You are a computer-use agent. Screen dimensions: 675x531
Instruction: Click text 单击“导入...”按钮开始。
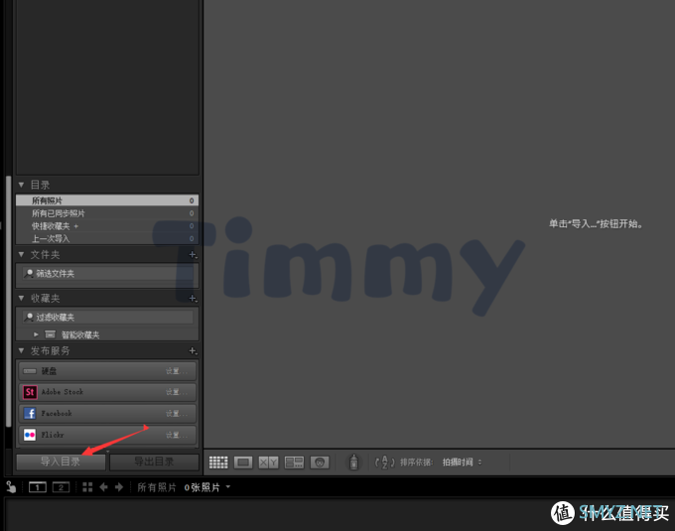pyautogui.click(x=596, y=223)
